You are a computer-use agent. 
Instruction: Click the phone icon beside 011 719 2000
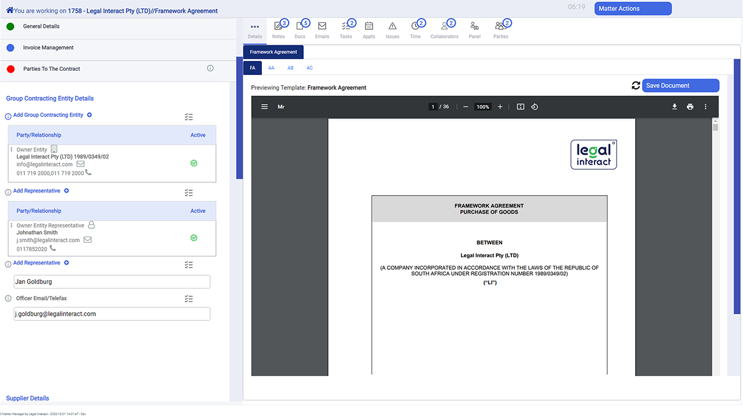pyautogui.click(x=88, y=172)
